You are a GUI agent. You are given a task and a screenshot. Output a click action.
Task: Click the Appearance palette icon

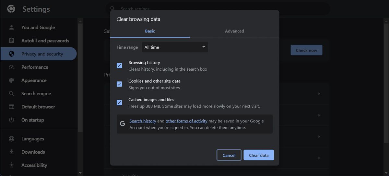pyautogui.click(x=12, y=80)
